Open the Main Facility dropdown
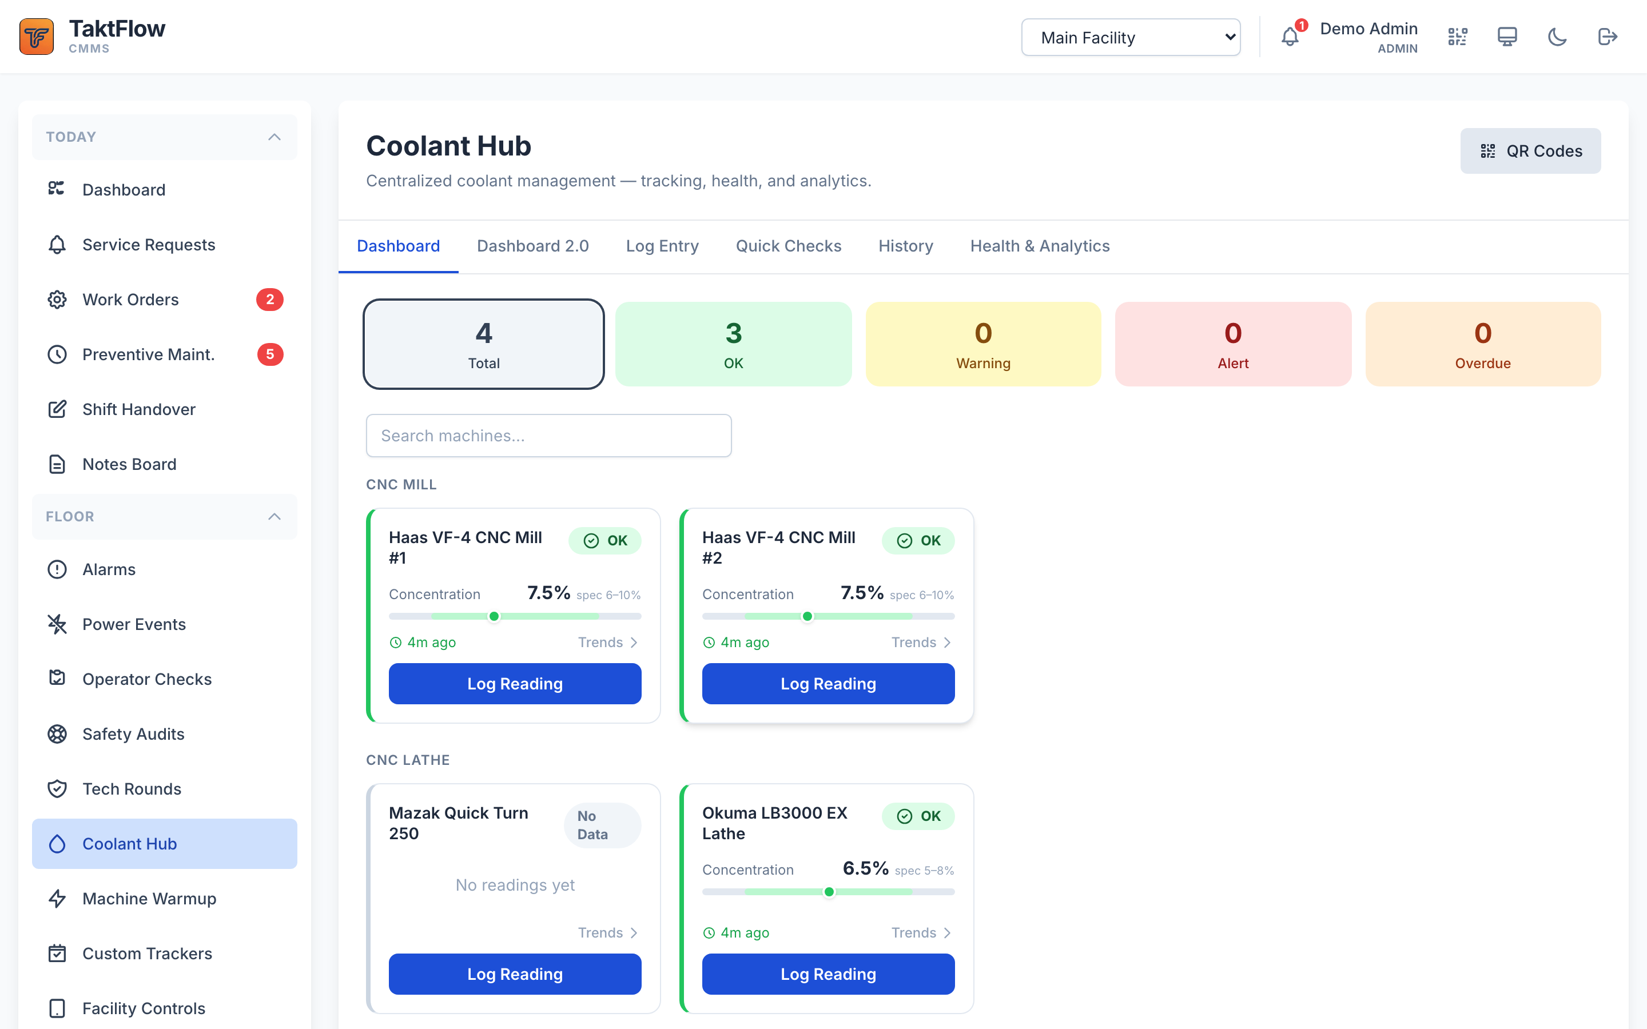The height and width of the screenshot is (1029, 1647). 1131,37
